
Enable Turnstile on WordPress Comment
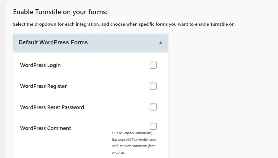coord(153,126)
